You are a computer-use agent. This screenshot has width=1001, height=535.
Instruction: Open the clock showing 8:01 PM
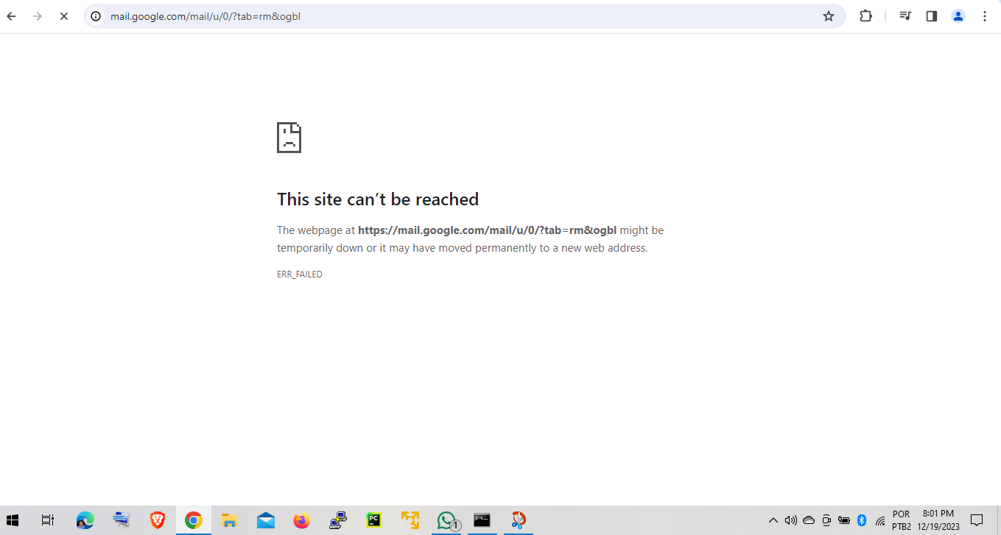click(x=938, y=520)
